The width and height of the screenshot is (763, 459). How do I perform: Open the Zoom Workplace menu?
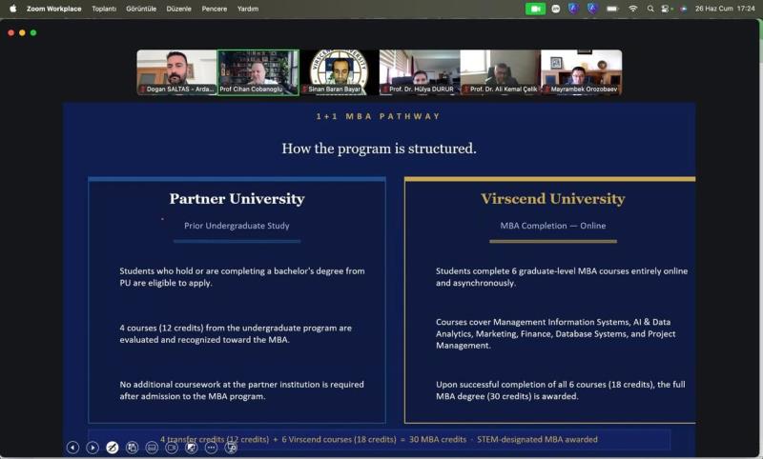[54, 9]
